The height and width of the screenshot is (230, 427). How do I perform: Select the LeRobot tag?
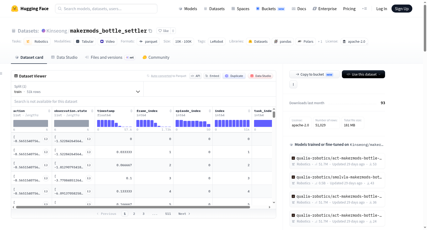point(216,41)
